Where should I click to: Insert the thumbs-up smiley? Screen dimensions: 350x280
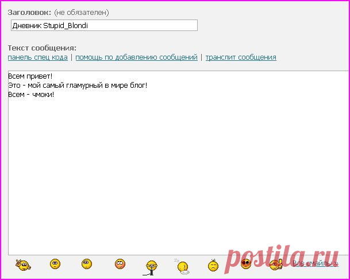point(276,265)
